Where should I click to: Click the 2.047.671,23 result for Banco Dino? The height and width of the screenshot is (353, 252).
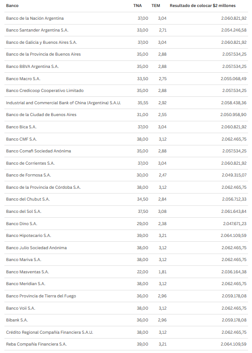tap(234, 223)
